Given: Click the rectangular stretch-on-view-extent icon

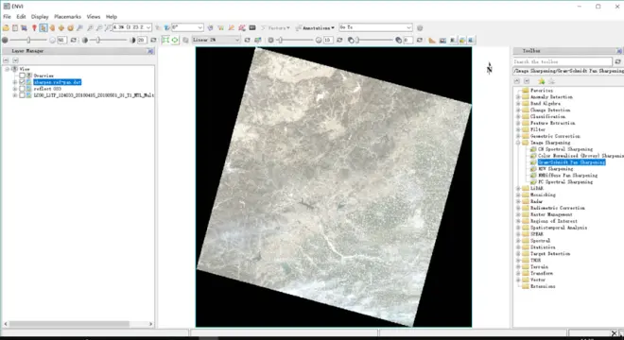Looking at the screenshot, I should point(165,40).
